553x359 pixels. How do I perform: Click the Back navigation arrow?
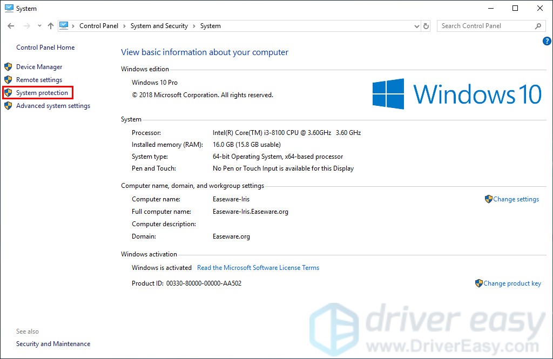[11, 26]
